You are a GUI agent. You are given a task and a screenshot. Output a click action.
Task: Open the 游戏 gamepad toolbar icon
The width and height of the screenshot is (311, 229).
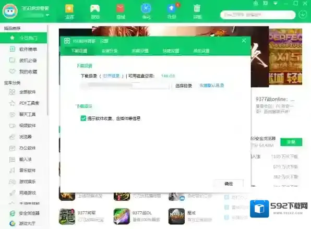tap(95, 11)
